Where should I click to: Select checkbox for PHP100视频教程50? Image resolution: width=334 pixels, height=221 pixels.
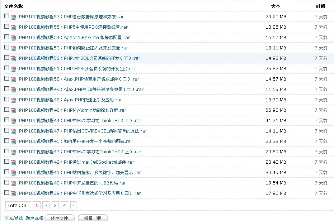pos(6,78)
